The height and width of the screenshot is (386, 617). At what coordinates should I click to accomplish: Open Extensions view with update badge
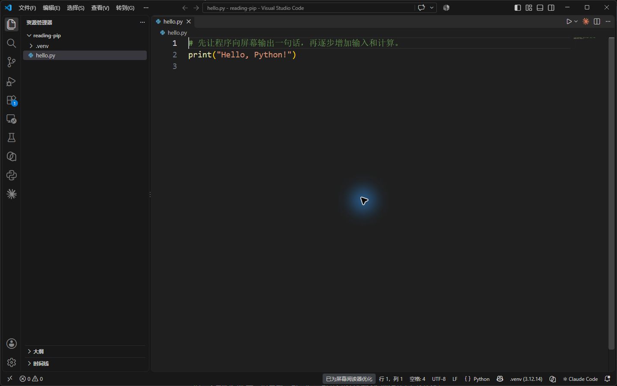(12, 100)
